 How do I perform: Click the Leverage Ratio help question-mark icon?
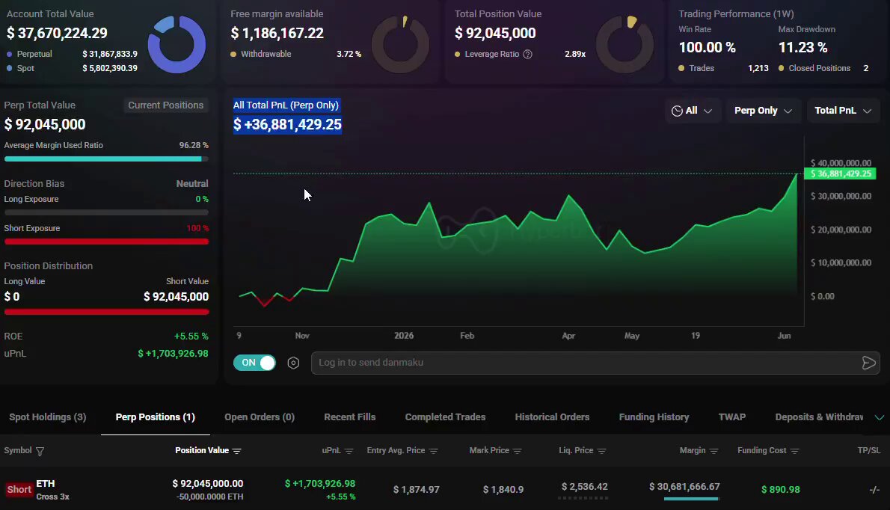[528, 55]
